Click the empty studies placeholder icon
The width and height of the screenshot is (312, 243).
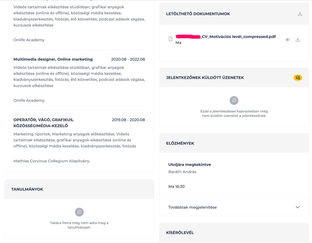[79, 212]
